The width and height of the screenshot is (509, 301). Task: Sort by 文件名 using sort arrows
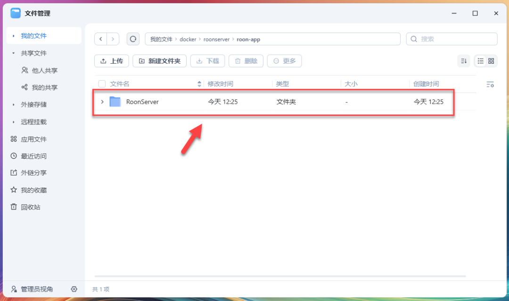point(199,84)
